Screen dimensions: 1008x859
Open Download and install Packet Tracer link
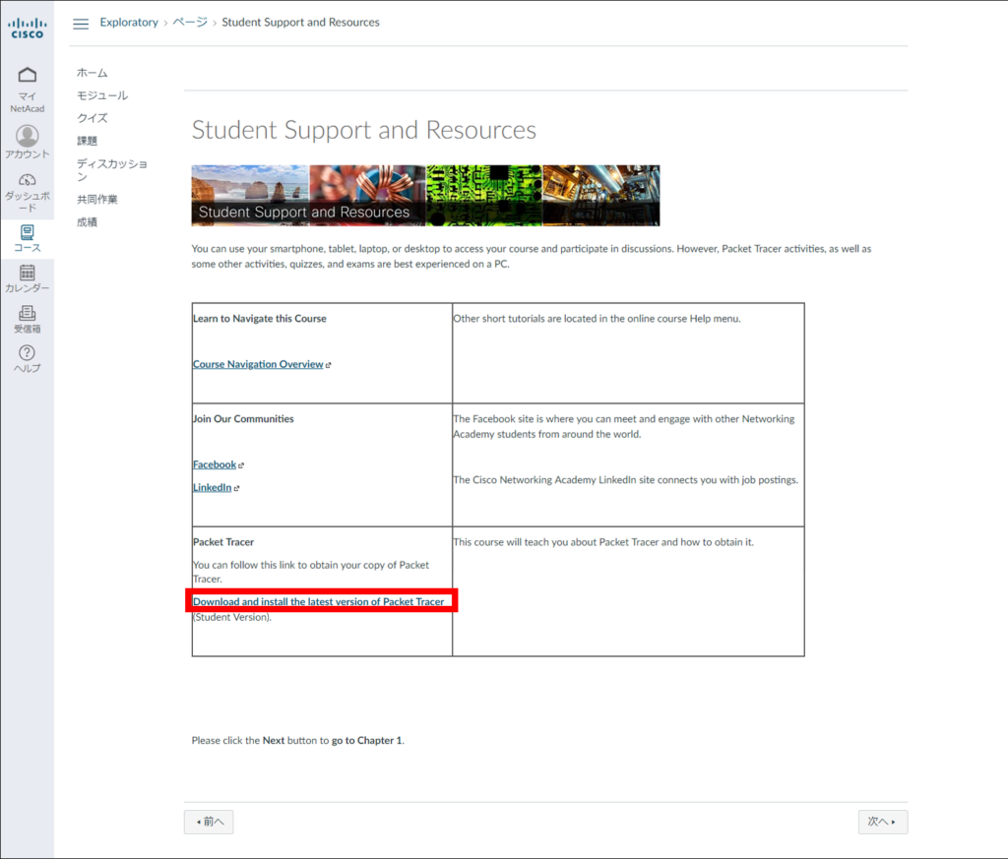318,602
